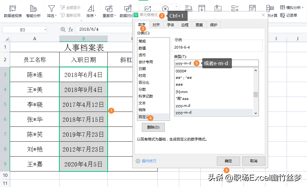Click the 类型 format code input field
Screen dimensions: 307x187
pos(216,63)
